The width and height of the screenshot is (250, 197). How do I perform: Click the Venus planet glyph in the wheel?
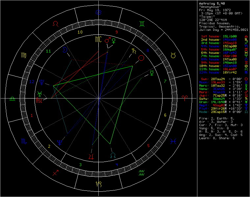pos(114,41)
